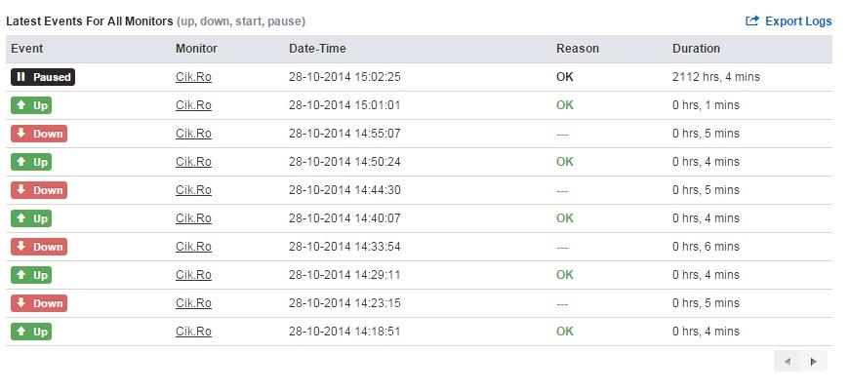Click the Up badge at 15:01:01
This screenshot has width=849, height=392.
[x=31, y=105]
